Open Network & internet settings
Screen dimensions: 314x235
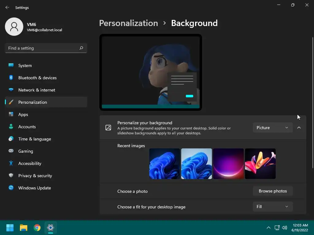click(46, 90)
